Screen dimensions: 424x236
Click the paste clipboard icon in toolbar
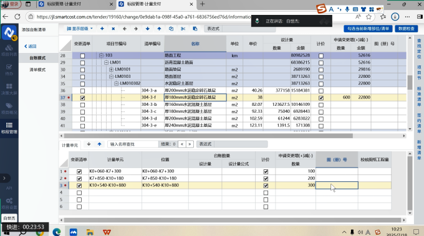click(x=195, y=29)
